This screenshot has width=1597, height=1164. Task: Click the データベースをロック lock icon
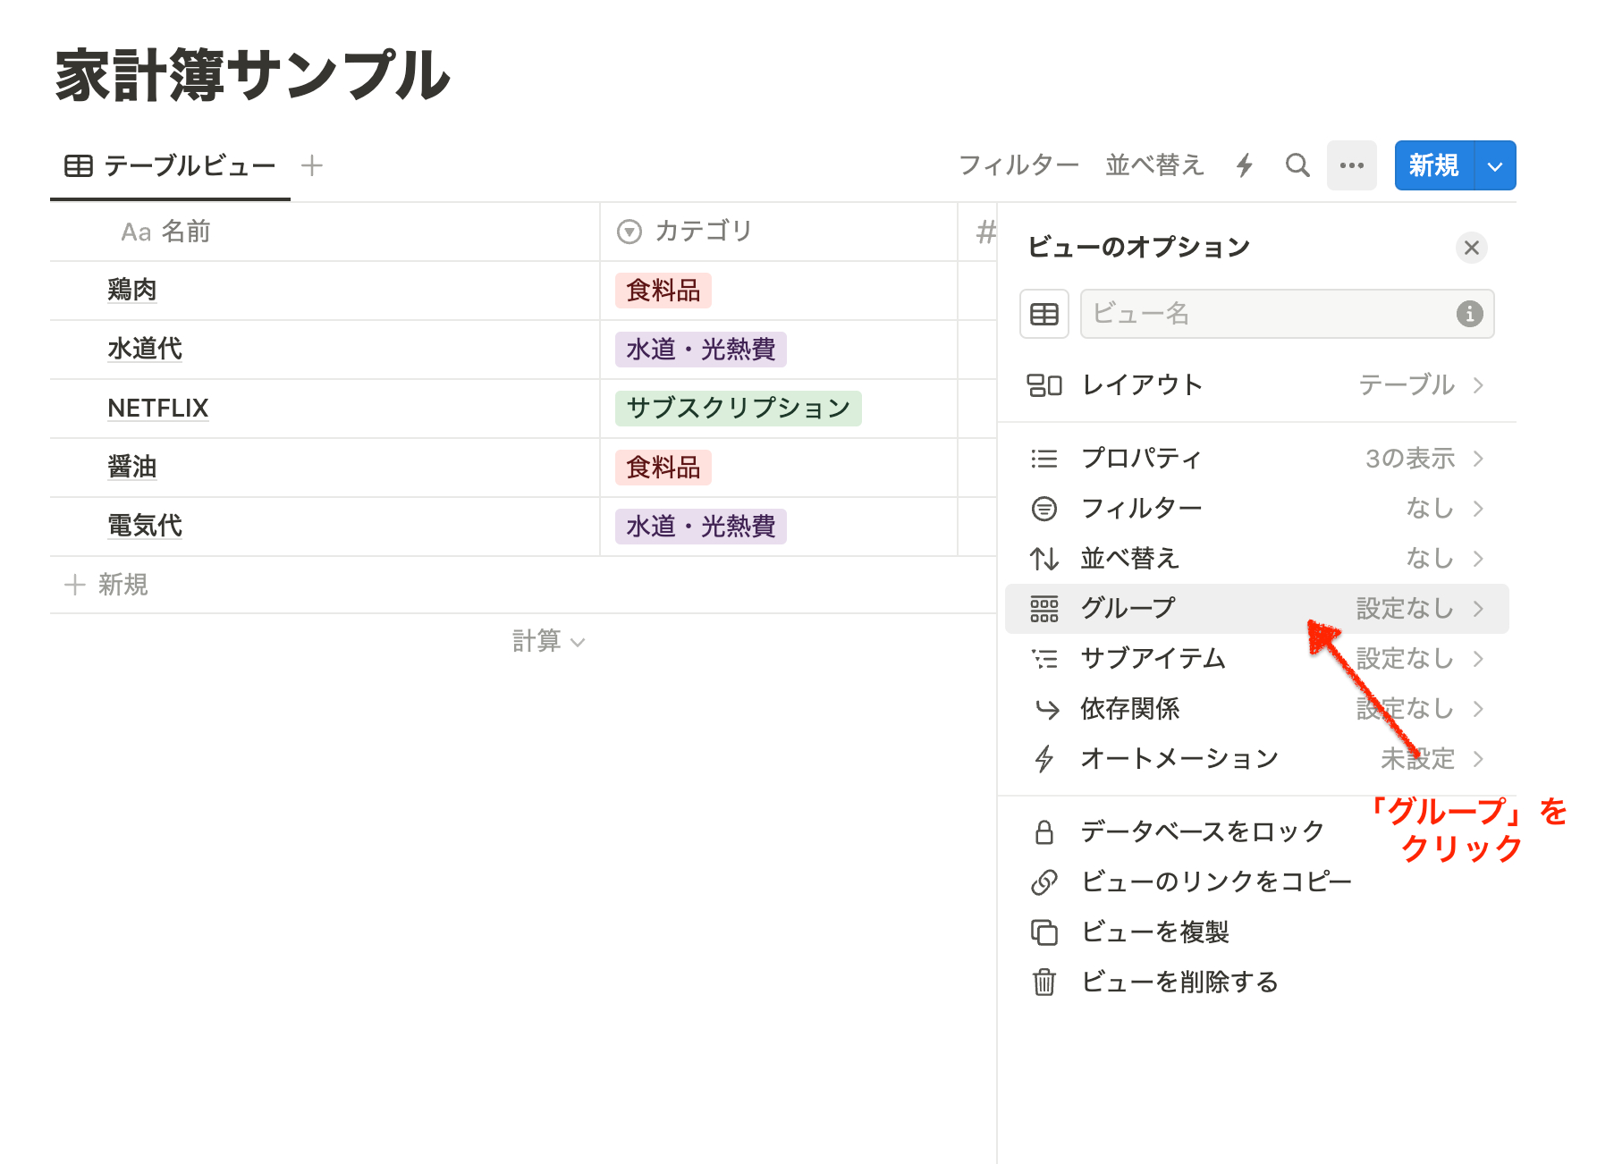pos(1044,831)
